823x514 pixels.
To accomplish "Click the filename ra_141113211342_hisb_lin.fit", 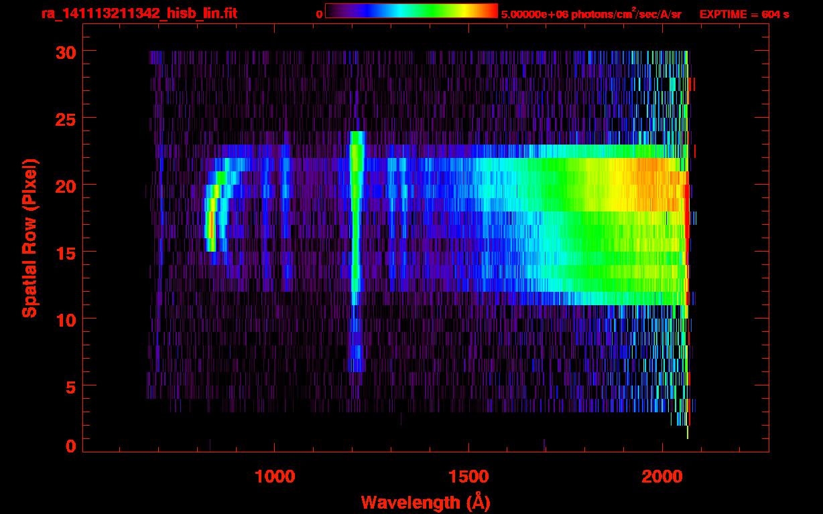I will point(139,13).
